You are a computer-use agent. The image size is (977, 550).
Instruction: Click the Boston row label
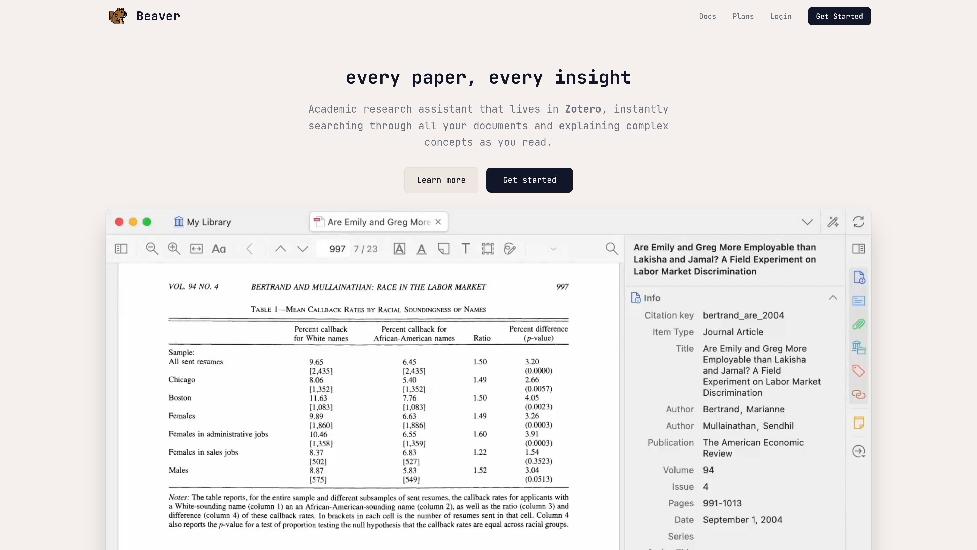click(180, 398)
